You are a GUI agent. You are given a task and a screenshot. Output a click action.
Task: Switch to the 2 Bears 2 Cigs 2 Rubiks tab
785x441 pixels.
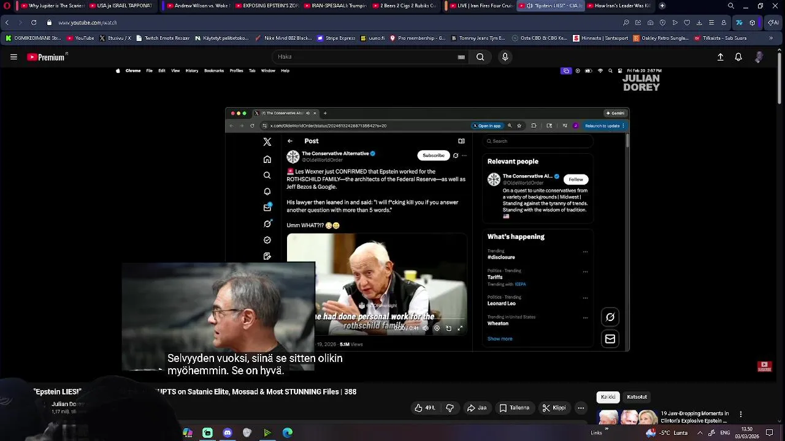(x=404, y=6)
